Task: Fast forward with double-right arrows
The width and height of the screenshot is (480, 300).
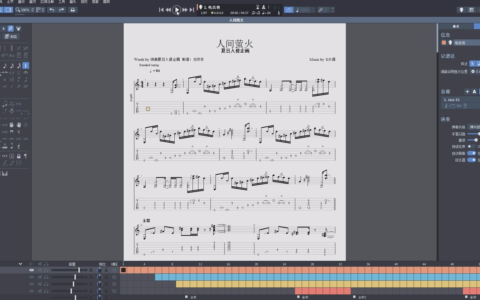Action: tap(185, 10)
